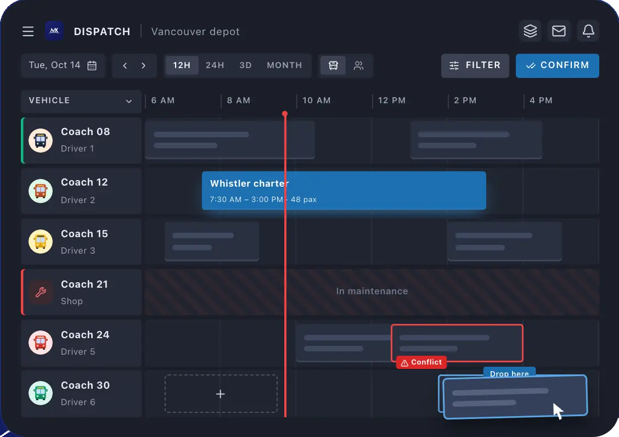Open the hamburger navigation menu
619x437 pixels.
tap(28, 31)
